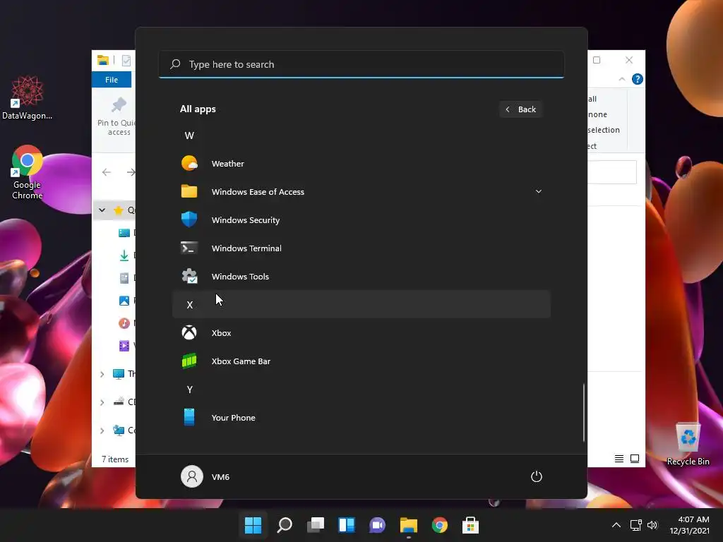Expand CD drive tree node arrow
Image resolution: width=723 pixels, height=542 pixels.
click(x=102, y=402)
